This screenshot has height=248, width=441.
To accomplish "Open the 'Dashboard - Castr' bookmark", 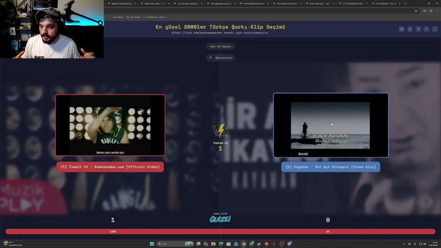I will pyautogui.click(x=155, y=17).
